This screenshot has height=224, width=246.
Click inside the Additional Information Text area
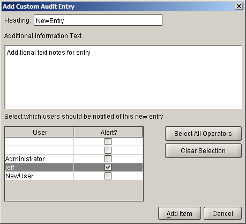tap(123, 77)
